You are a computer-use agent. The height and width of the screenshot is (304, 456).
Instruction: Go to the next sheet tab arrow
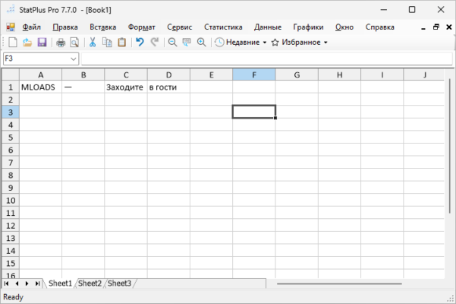[27, 283]
